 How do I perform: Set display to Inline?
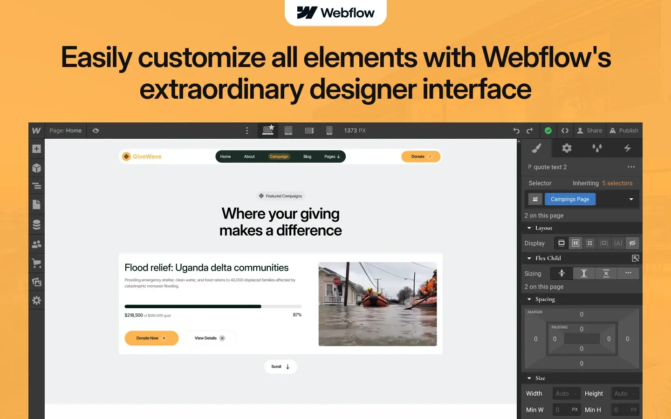point(618,243)
